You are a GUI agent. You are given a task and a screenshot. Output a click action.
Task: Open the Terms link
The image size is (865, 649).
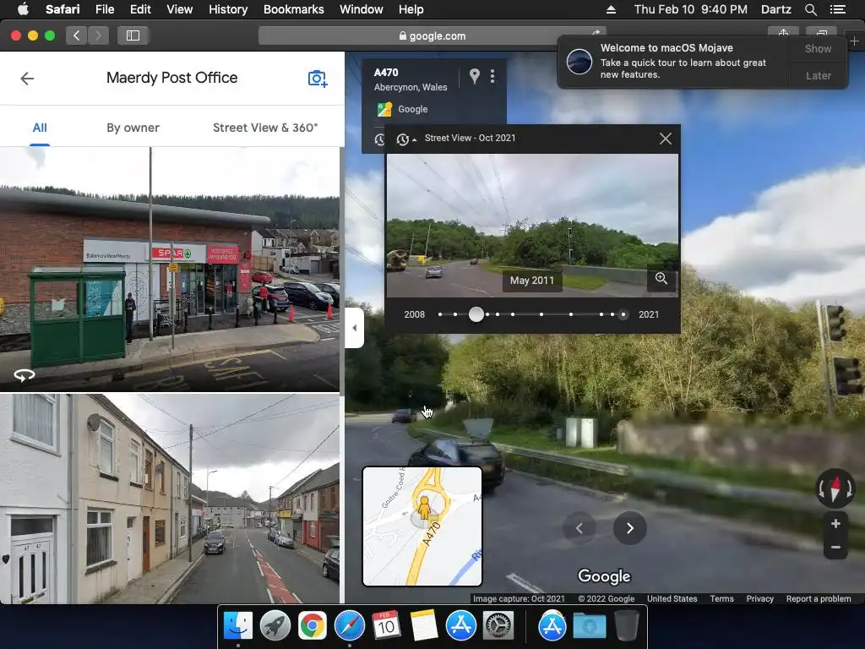coord(721,599)
